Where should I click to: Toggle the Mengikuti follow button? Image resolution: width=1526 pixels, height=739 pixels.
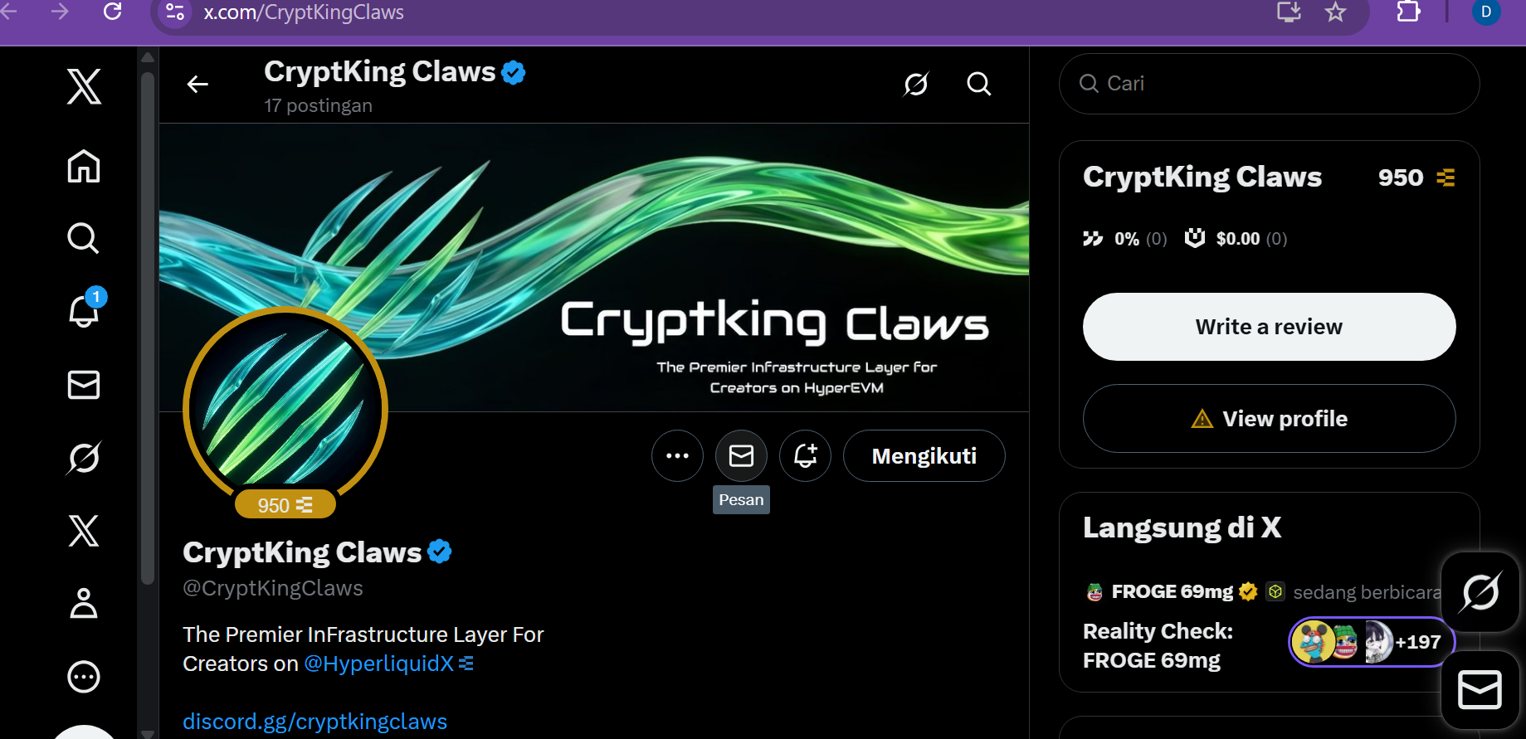(924, 455)
